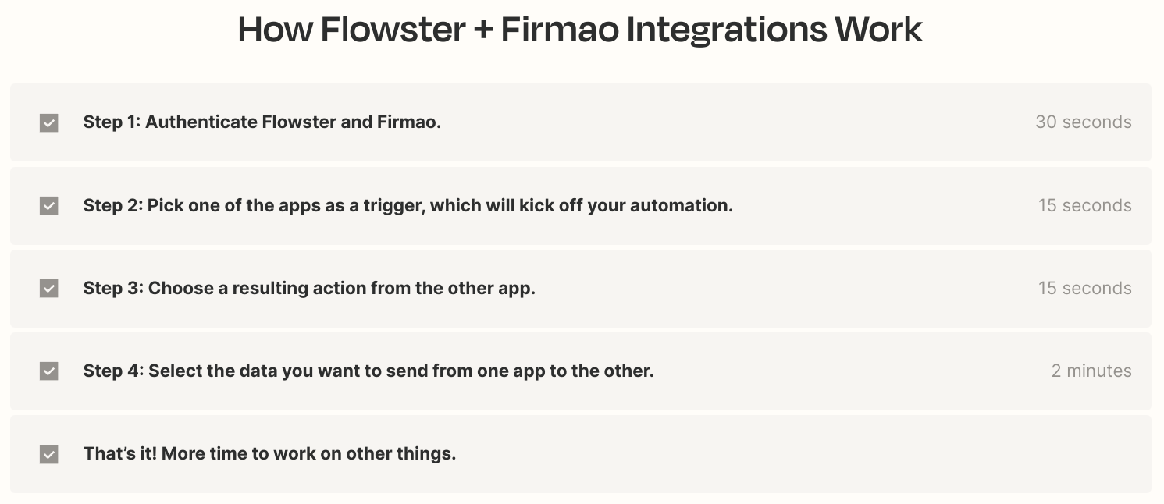This screenshot has width=1164, height=504.
Task: Click the 2 minutes duration label
Action: click(x=1091, y=371)
